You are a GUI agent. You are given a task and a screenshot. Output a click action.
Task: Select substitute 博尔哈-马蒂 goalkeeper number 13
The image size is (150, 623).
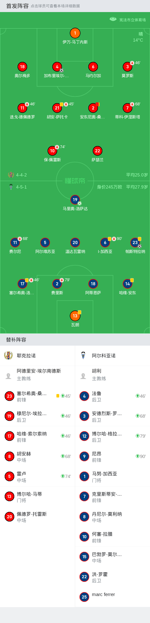(38, 497)
